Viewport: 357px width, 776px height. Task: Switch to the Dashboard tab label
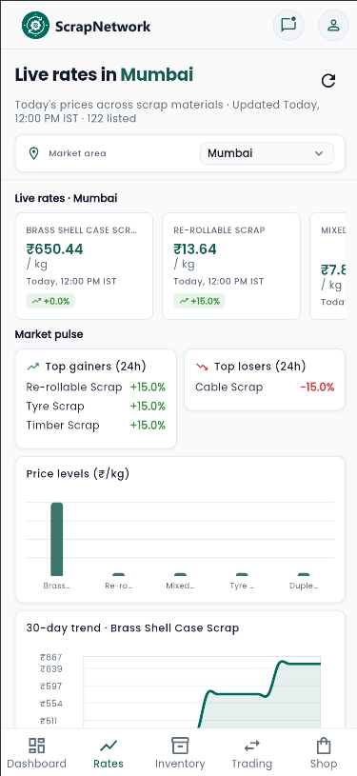coord(36,764)
